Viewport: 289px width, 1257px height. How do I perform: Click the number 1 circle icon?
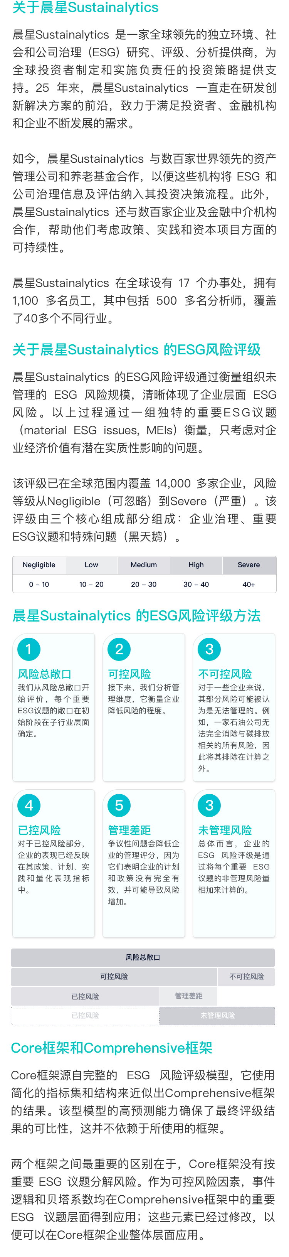point(29,649)
